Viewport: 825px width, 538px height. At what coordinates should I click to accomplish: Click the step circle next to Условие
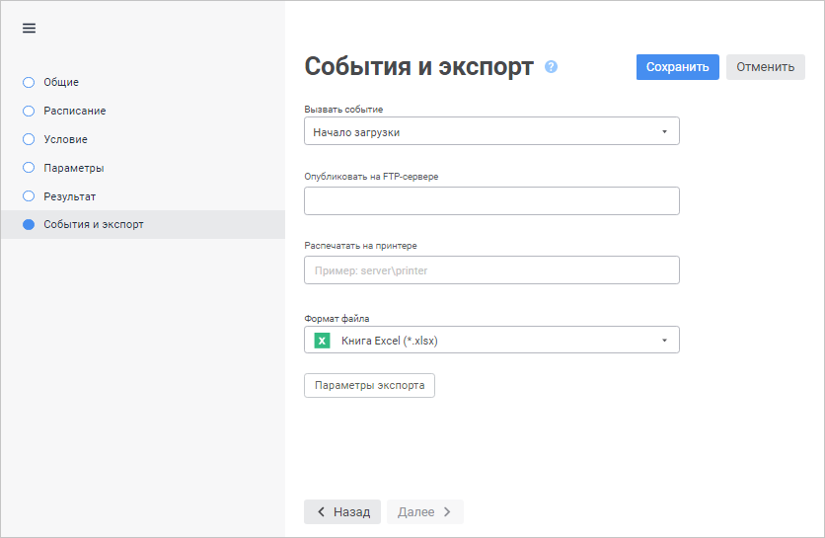[29, 139]
